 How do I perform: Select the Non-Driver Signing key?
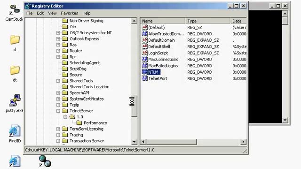coord(87,21)
